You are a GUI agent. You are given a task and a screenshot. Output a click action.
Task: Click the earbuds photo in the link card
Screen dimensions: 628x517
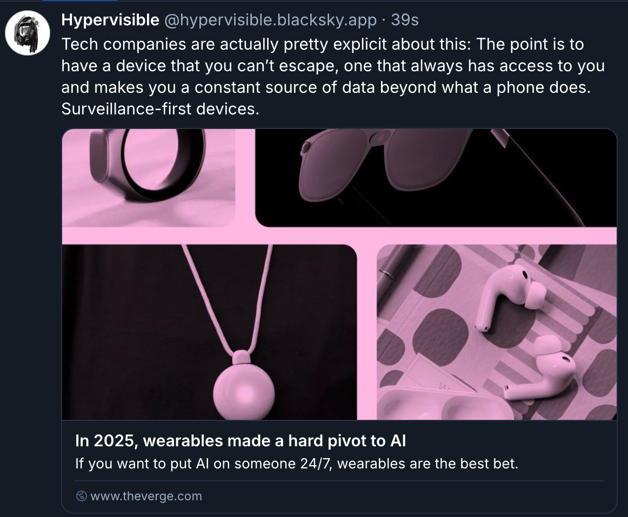tap(497, 332)
